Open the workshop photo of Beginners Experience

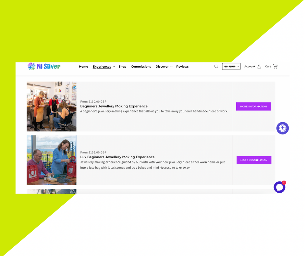52,106
